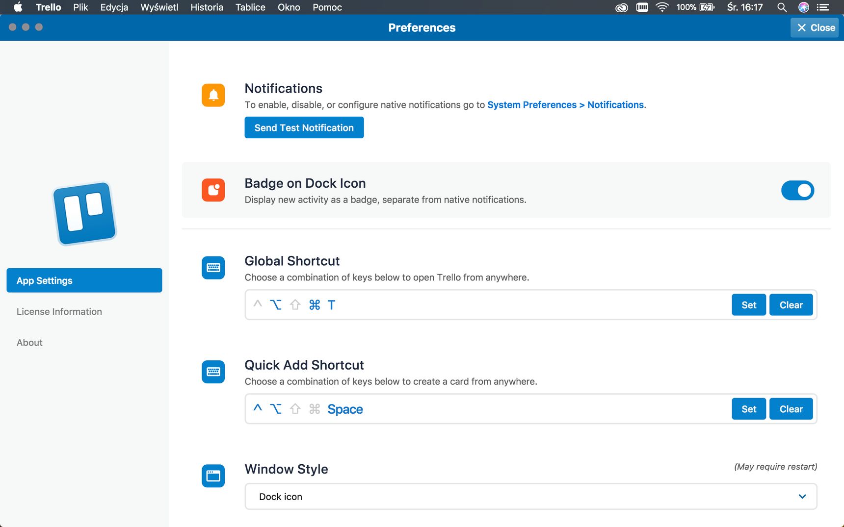Image resolution: width=844 pixels, height=527 pixels.
Task: Click the Quick Add Shortcut keyboard icon
Action: pos(213,372)
